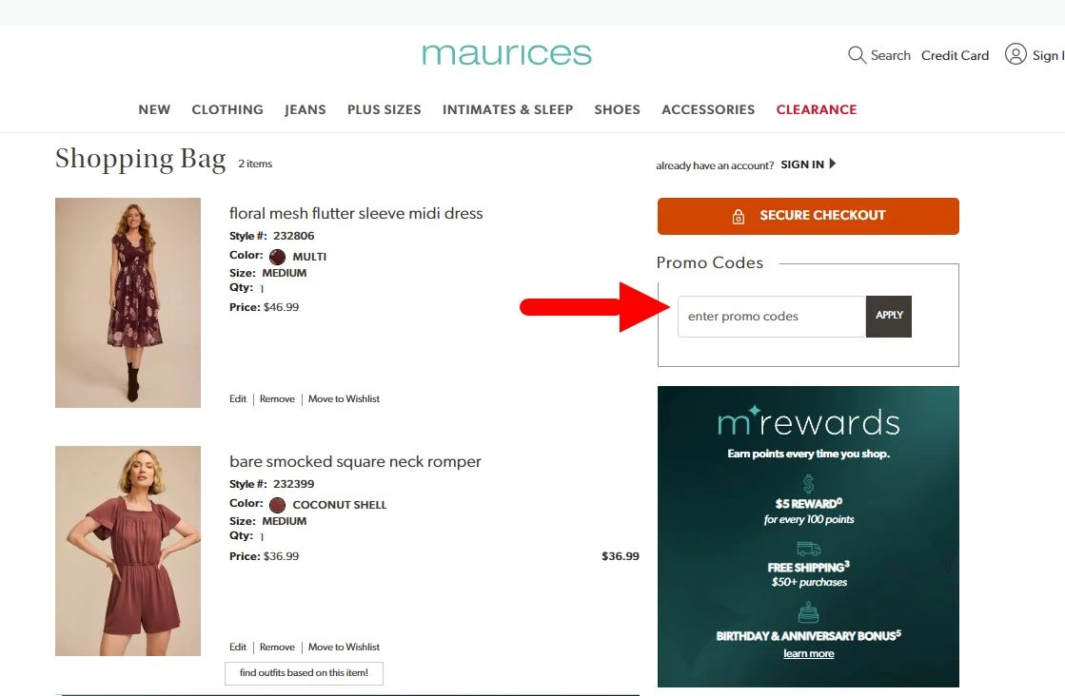
Task: Click the COCONUT SHELL color swatch
Action: [277, 505]
